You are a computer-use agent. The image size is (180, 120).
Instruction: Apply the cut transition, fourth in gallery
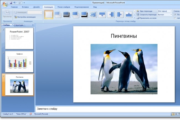75,15
